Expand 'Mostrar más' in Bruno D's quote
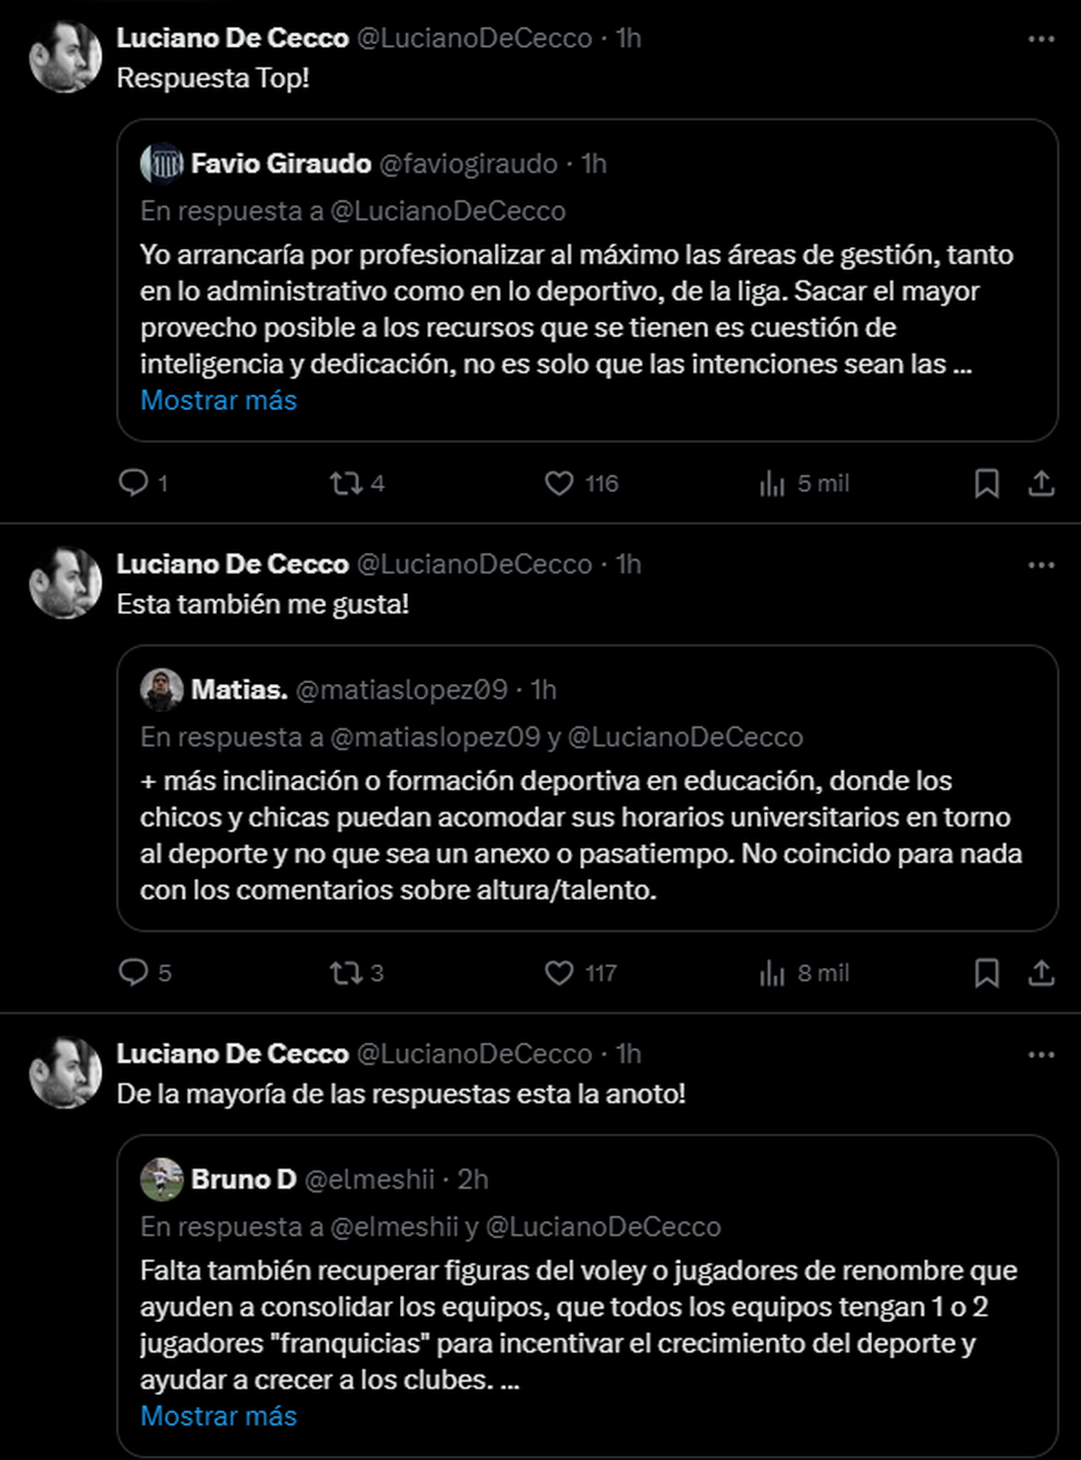The width and height of the screenshot is (1081, 1460). click(x=218, y=1416)
